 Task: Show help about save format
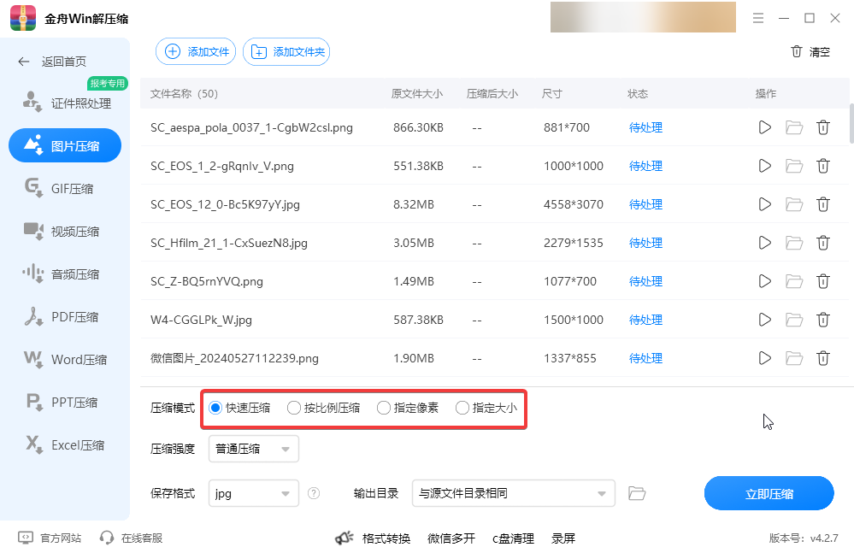click(314, 493)
